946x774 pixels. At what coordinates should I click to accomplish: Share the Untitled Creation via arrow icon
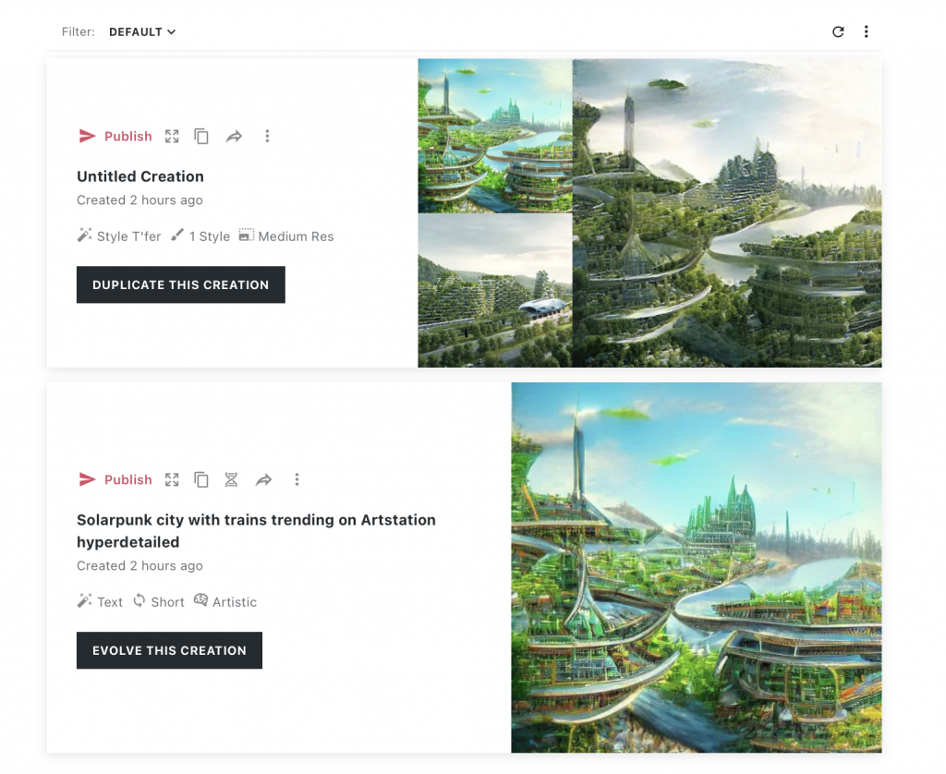[x=234, y=137]
